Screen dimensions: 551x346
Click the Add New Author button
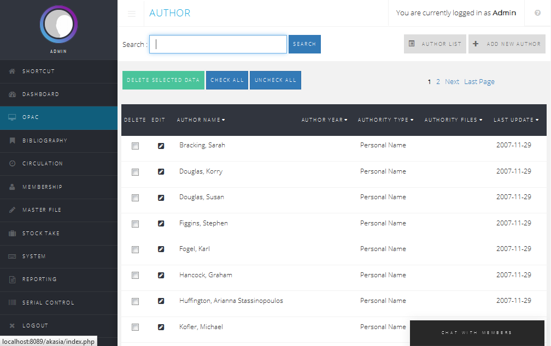507,44
